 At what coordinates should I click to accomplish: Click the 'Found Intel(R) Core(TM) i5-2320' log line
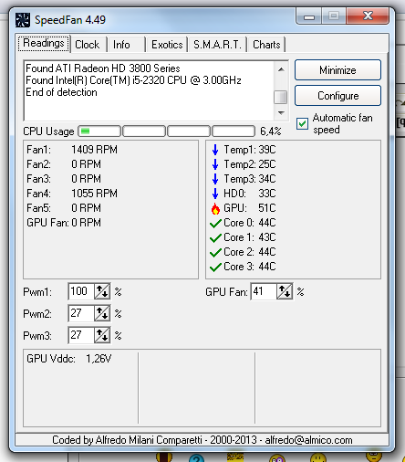pyautogui.click(x=133, y=80)
